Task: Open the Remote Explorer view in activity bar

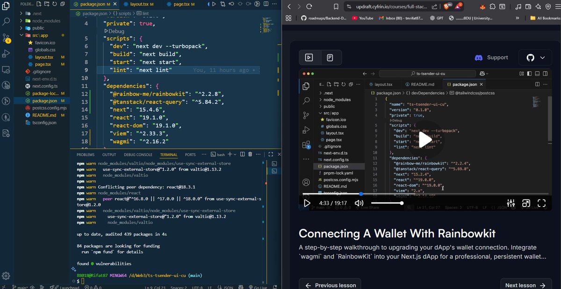Action: coord(6,69)
